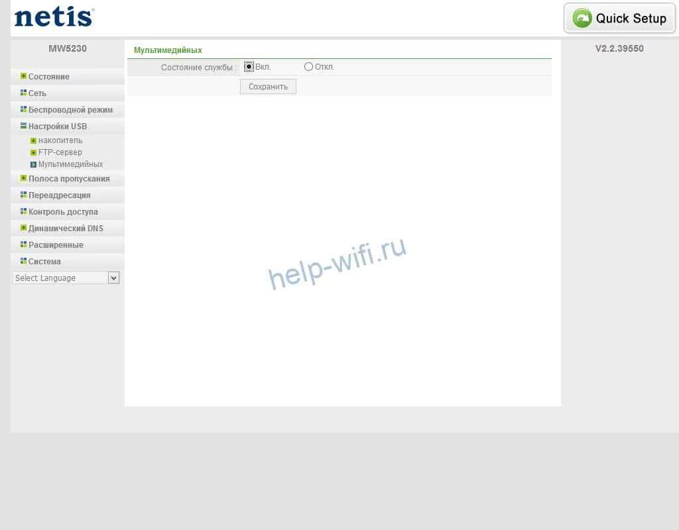Click the icon beside Система

coord(23,261)
